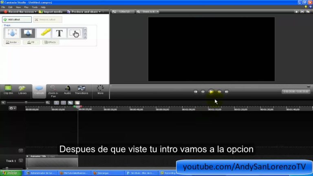
Task: Click the 1280x720 editing dimensions button
Action: point(123,12)
